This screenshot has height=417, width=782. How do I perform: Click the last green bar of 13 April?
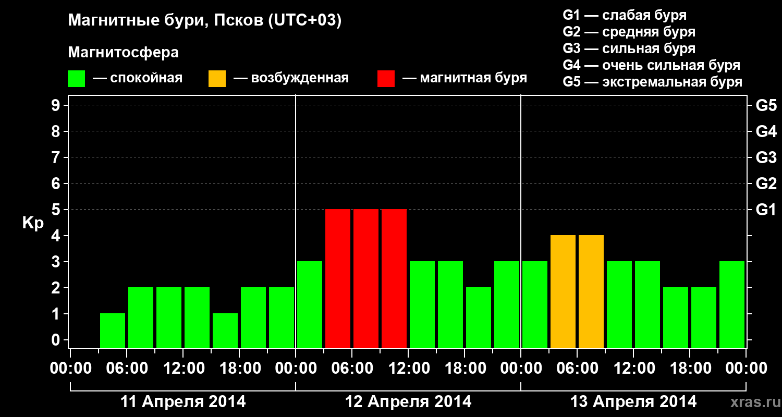click(732, 304)
